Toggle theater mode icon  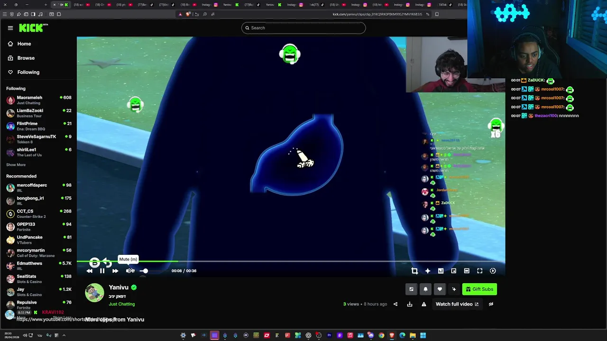tap(467, 271)
